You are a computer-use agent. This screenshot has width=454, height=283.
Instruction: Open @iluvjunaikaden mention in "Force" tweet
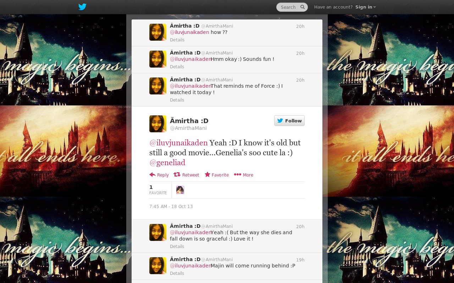pyautogui.click(x=190, y=86)
